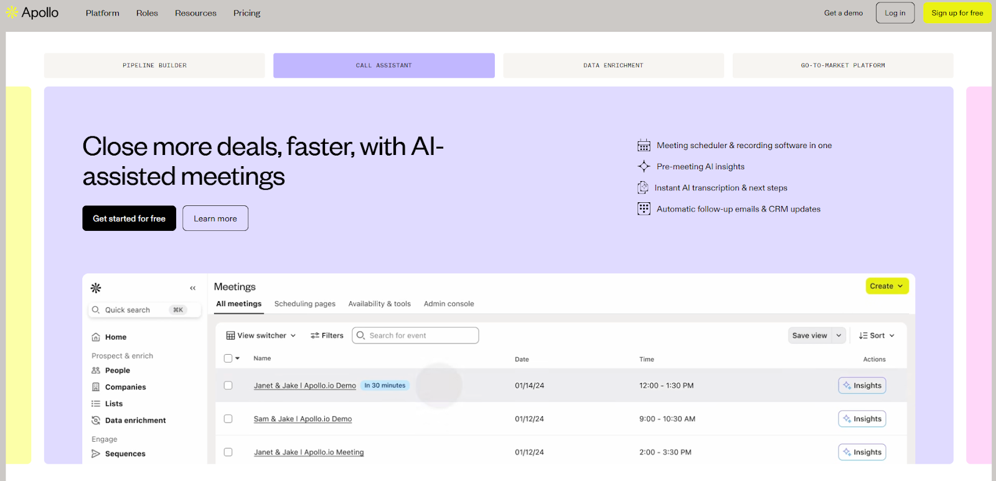The width and height of the screenshot is (996, 481).
Task: Click the pink next slide panel
Action: 979,275
